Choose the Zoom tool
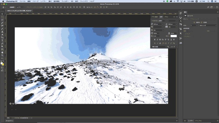Screen dimensions: 219x123 2,55
